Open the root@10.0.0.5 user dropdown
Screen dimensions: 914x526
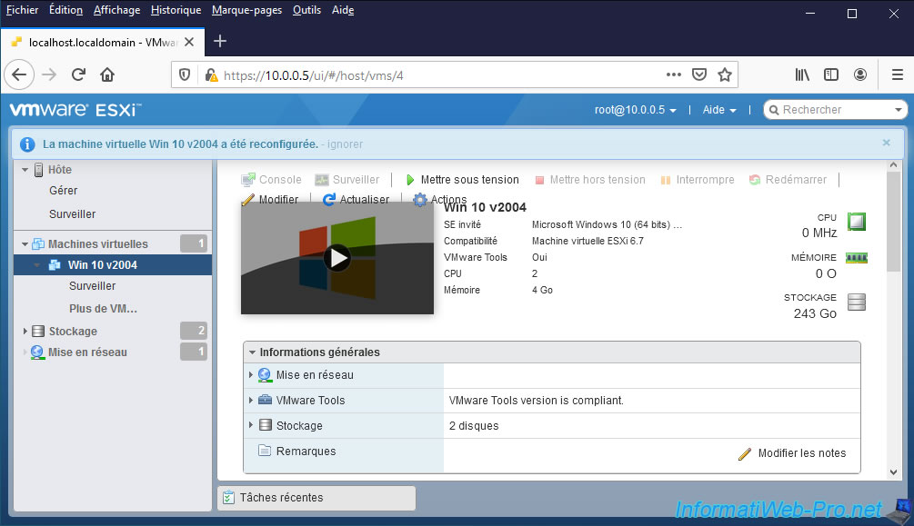(635, 110)
